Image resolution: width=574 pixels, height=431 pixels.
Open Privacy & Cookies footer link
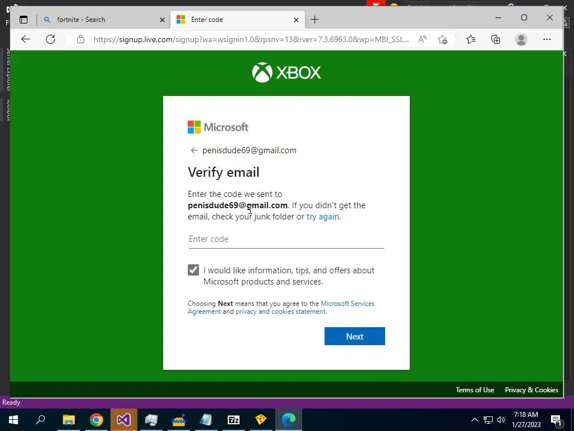531,390
